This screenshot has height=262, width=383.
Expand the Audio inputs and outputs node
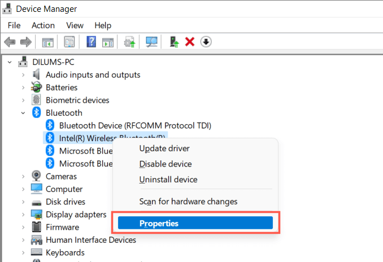point(23,75)
